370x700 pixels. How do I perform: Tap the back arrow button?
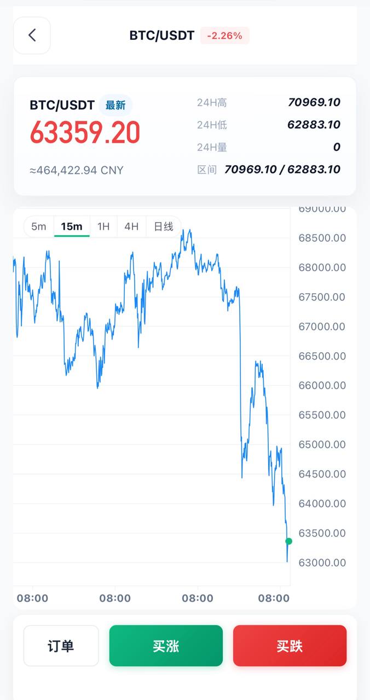pyautogui.click(x=32, y=36)
